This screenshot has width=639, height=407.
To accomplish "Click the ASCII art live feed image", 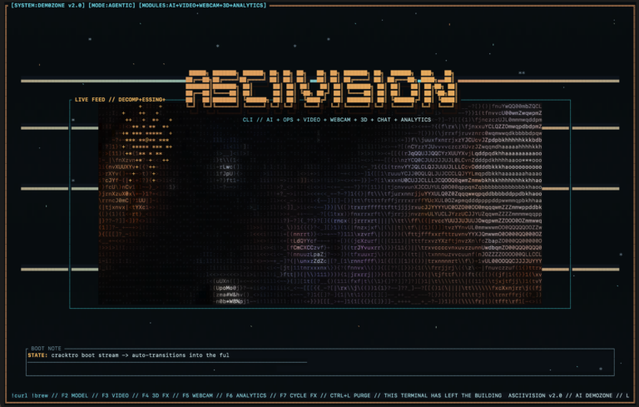I will click(x=319, y=204).
